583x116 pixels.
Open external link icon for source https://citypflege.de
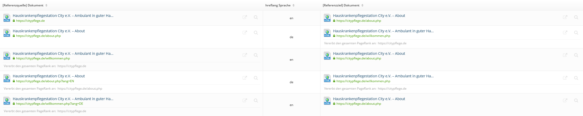click(245, 17)
